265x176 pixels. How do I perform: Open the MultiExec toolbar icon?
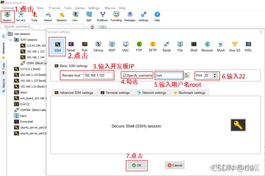(x=103, y=16)
